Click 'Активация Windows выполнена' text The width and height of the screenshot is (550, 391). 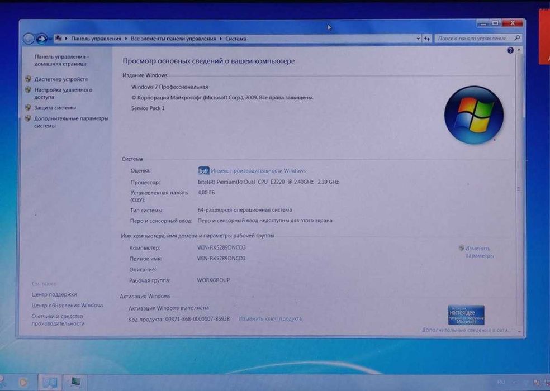tap(169, 308)
